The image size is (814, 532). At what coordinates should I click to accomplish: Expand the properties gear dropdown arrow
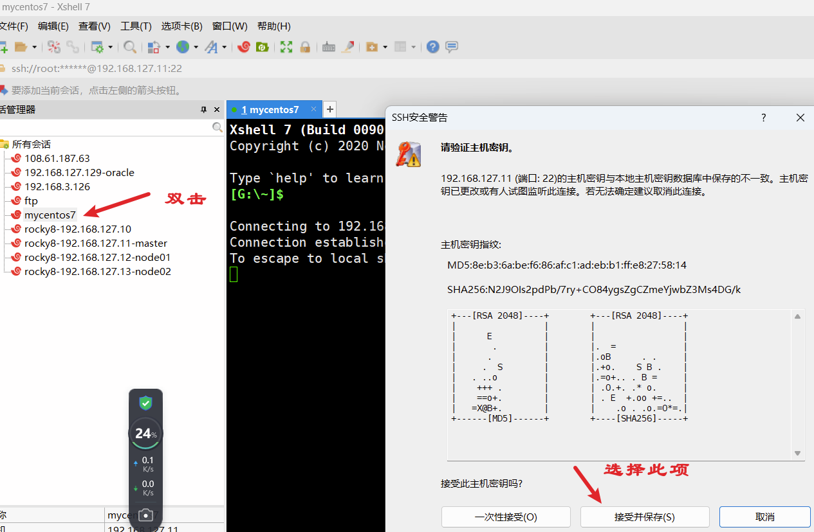(111, 47)
